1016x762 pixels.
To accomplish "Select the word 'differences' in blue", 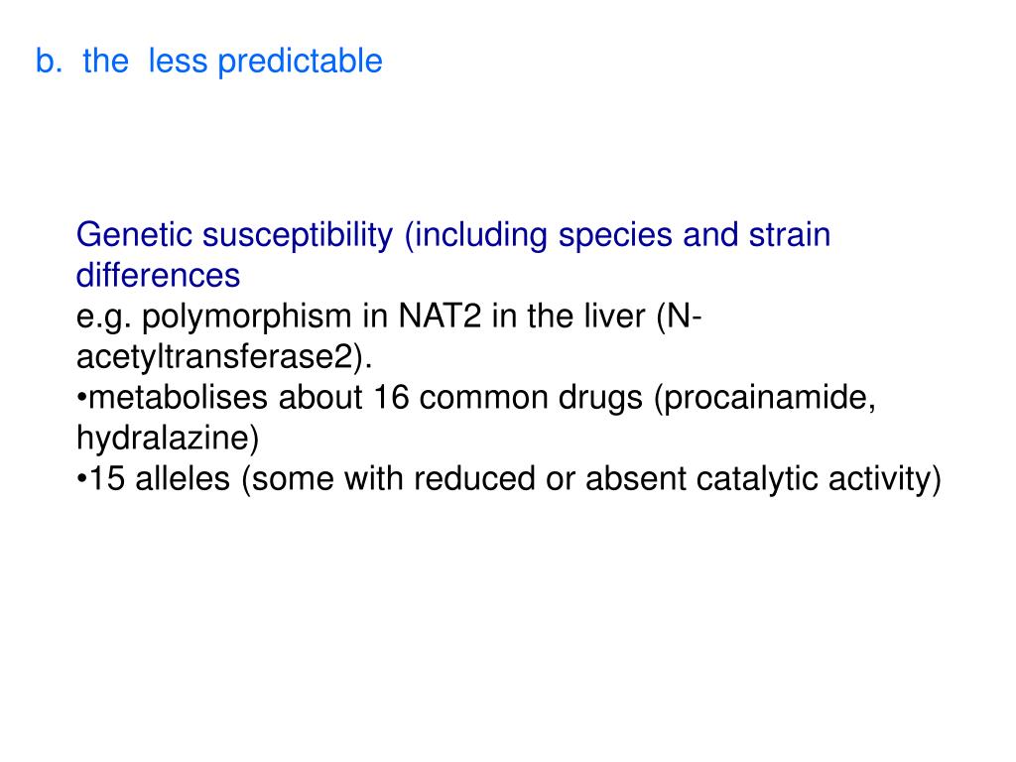I will [x=158, y=276].
